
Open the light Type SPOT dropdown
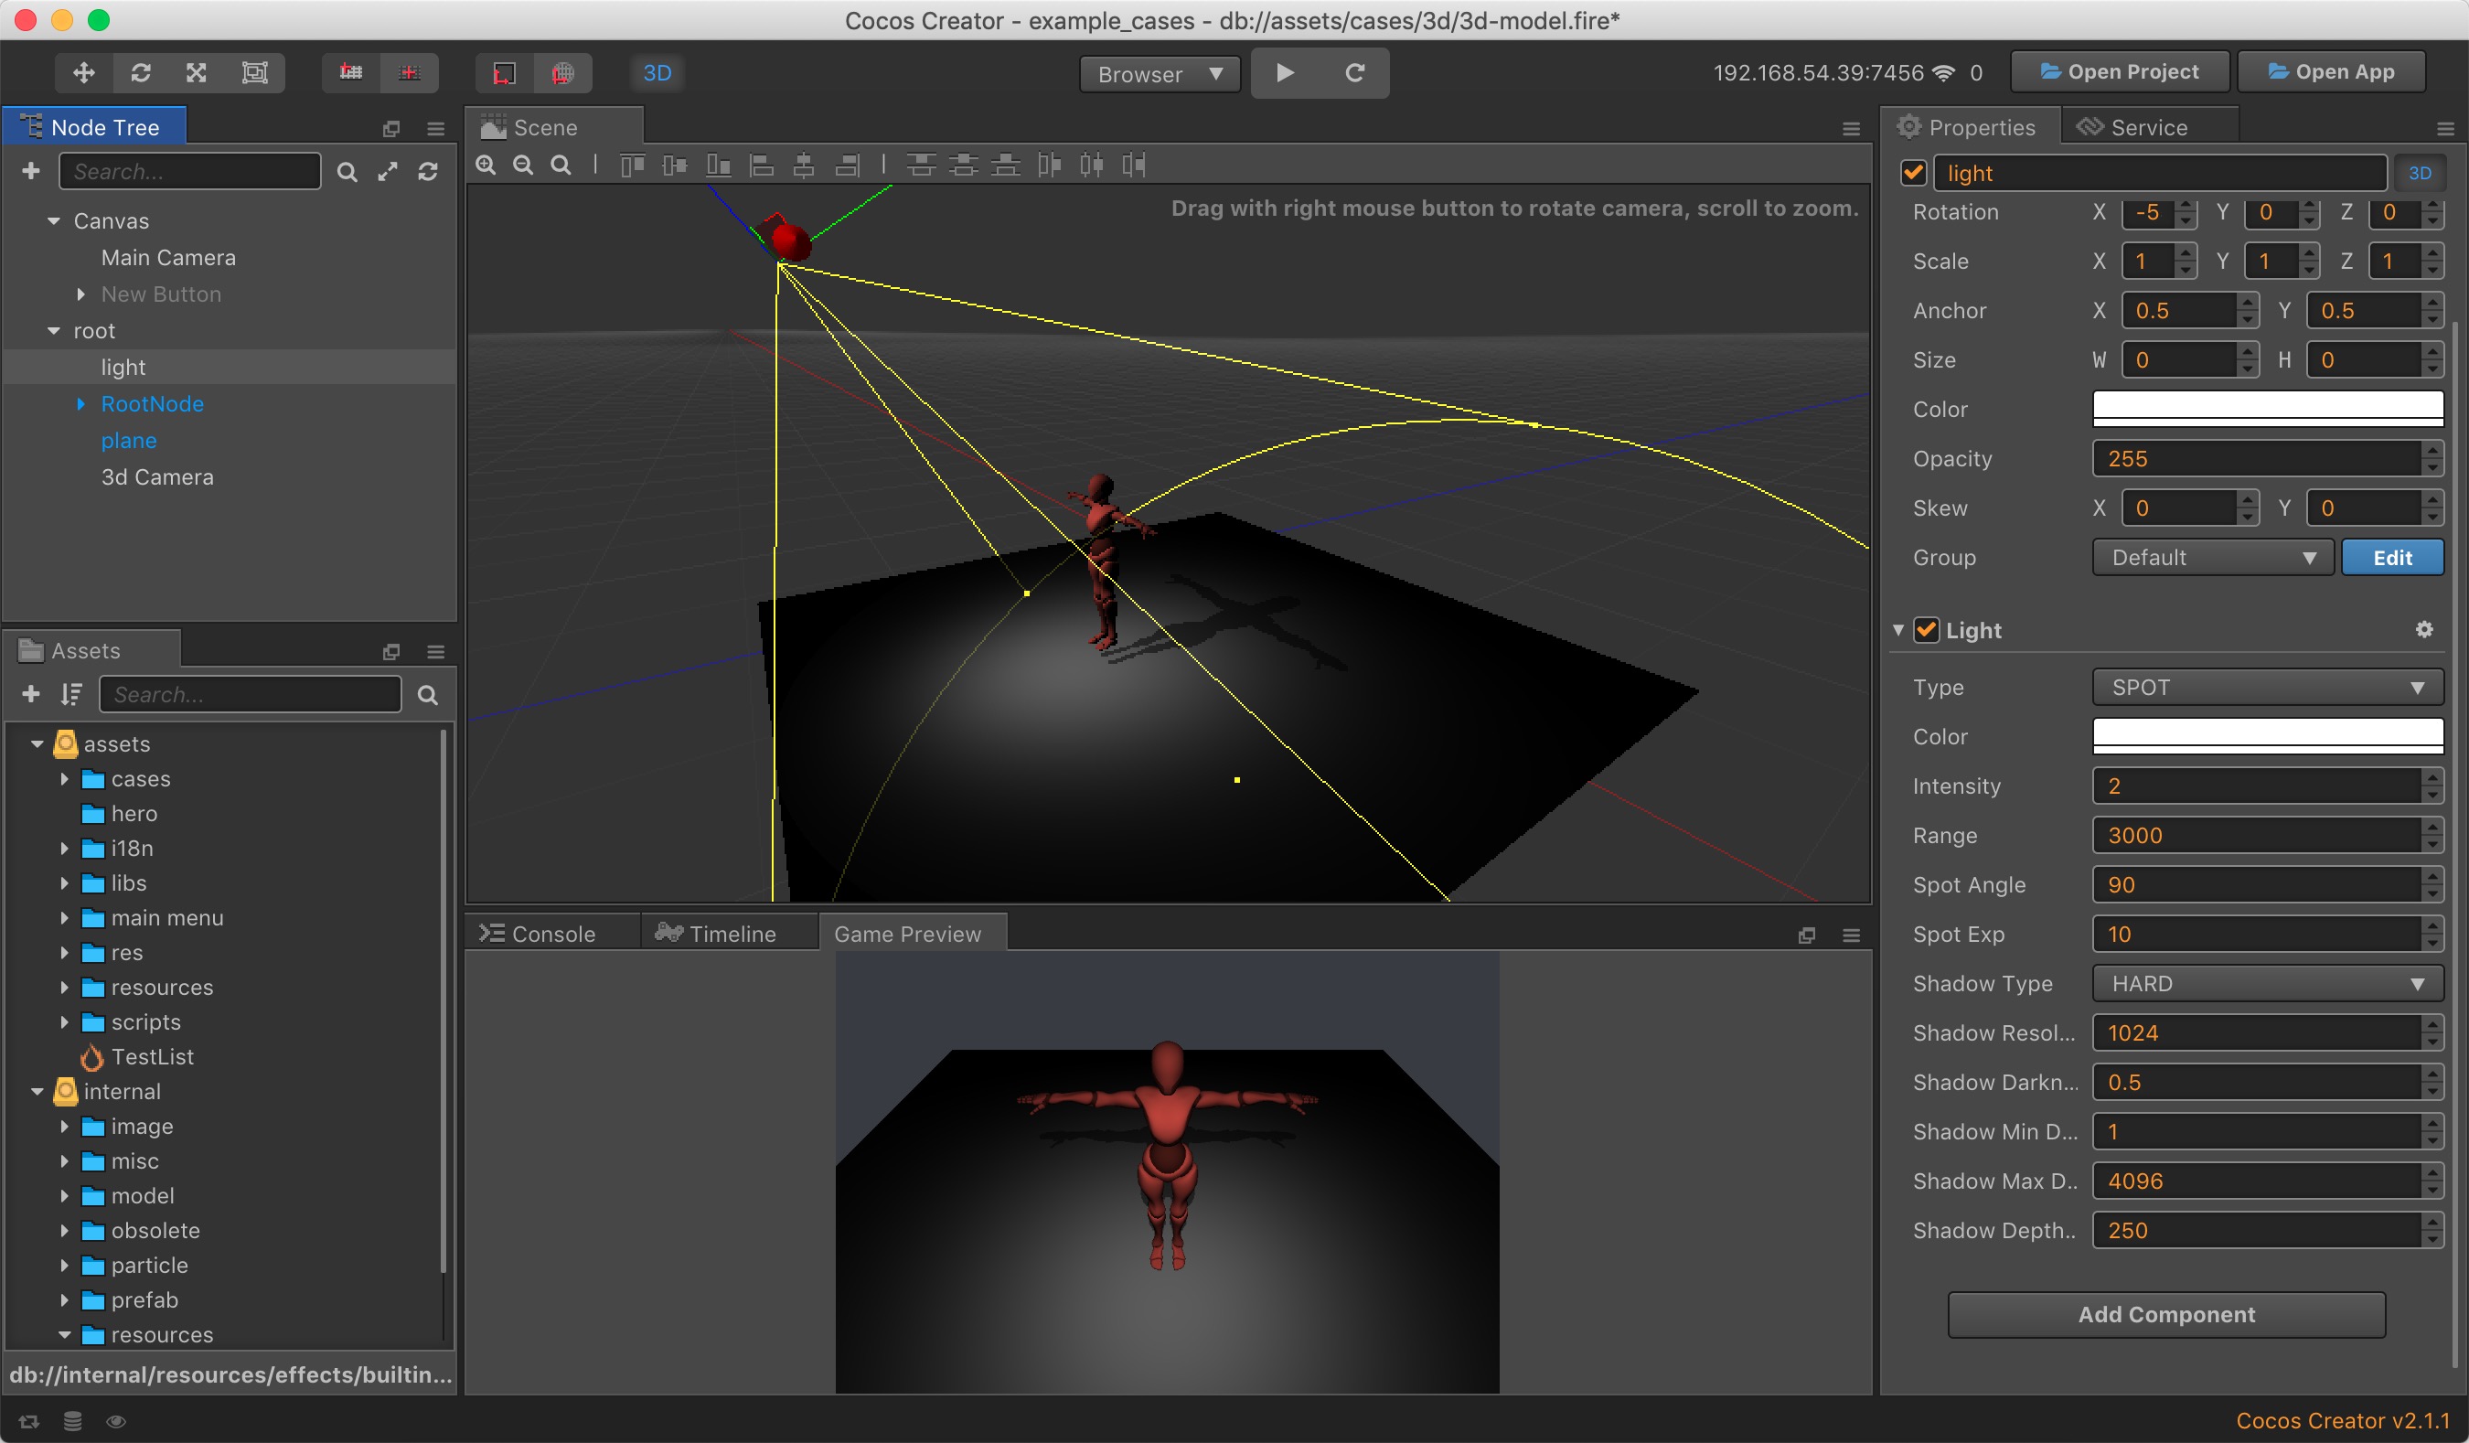point(2267,687)
